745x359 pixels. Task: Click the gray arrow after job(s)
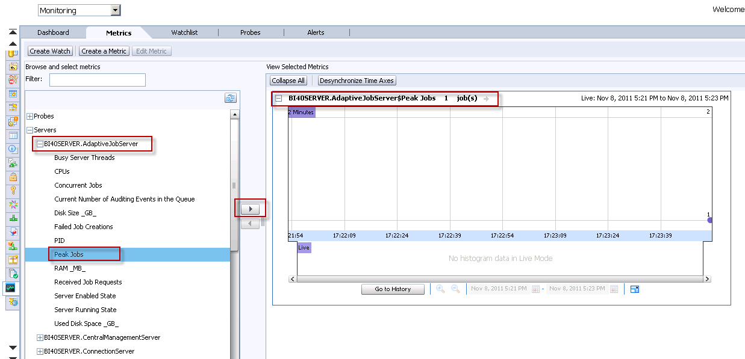[x=486, y=99]
